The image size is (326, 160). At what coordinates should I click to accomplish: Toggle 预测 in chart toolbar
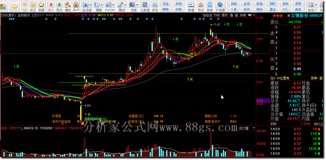[243, 15]
